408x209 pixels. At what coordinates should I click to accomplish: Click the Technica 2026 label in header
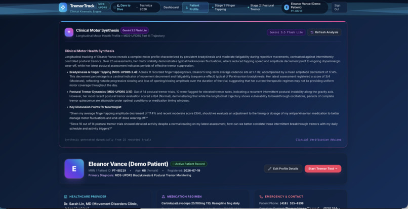pyautogui.click(x=146, y=7)
